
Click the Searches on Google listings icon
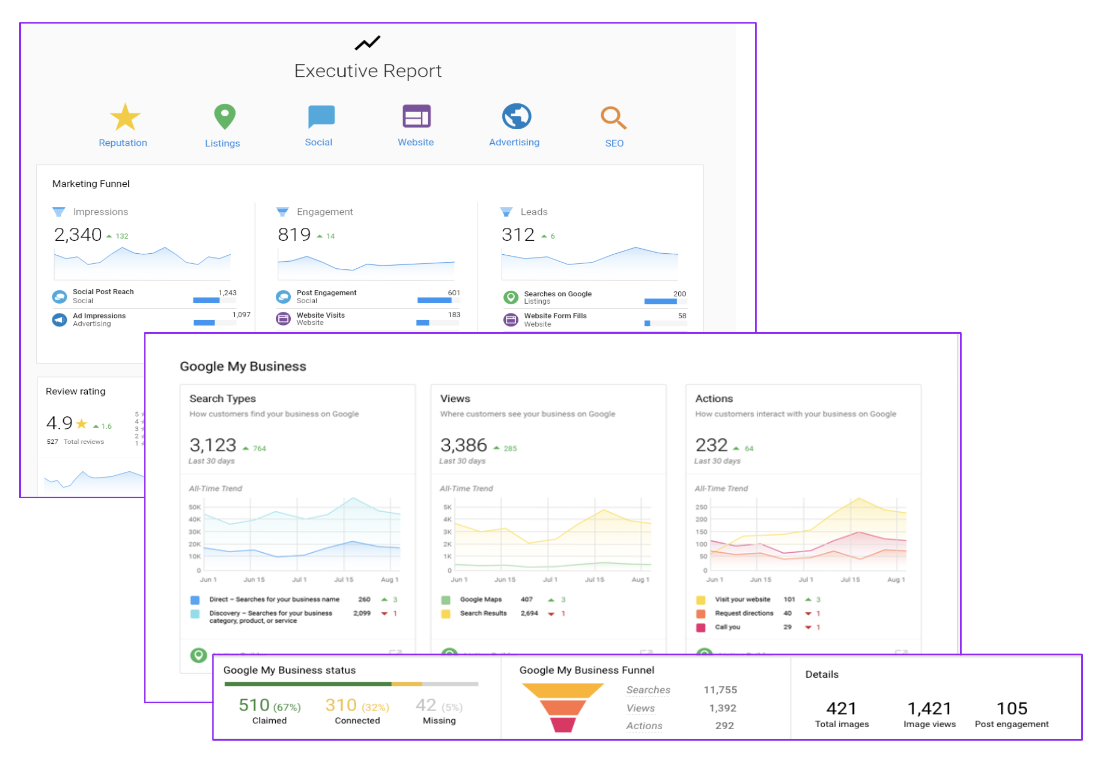[511, 297]
